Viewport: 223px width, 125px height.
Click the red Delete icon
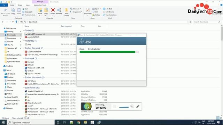[x=53, y=10]
